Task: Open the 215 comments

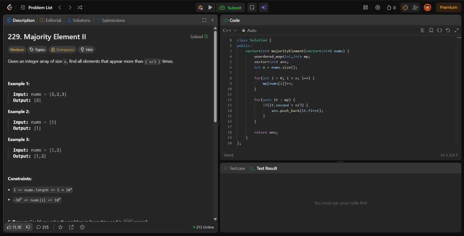Action: [x=43, y=227]
